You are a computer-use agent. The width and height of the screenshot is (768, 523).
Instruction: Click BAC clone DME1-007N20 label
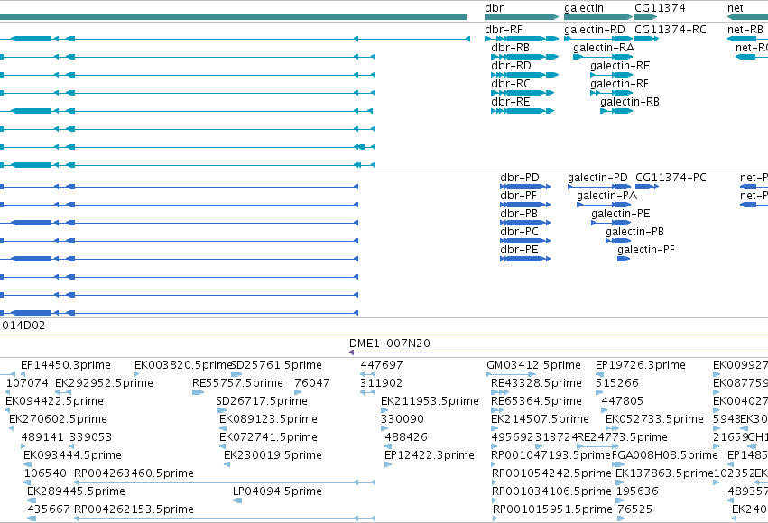pyautogui.click(x=390, y=343)
